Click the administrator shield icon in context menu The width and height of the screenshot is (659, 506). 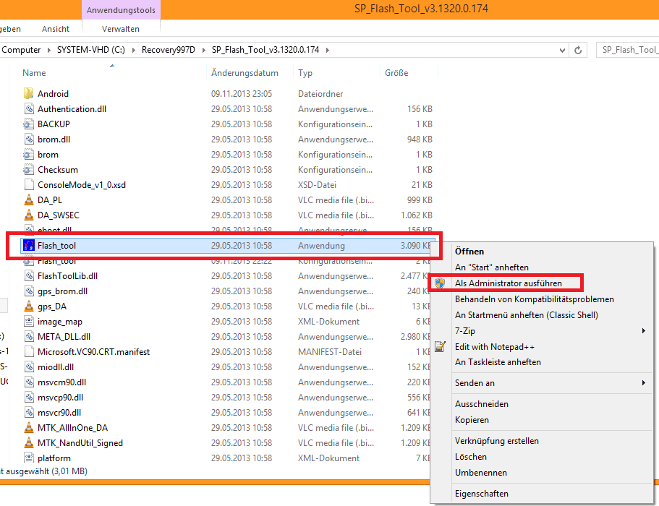click(440, 283)
